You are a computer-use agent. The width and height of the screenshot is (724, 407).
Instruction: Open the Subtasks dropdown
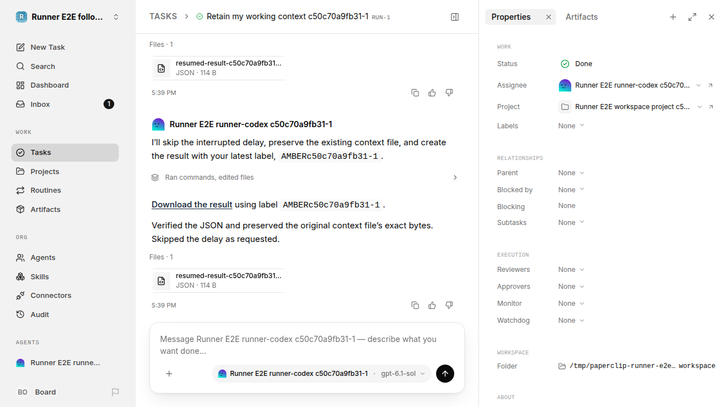(x=571, y=222)
